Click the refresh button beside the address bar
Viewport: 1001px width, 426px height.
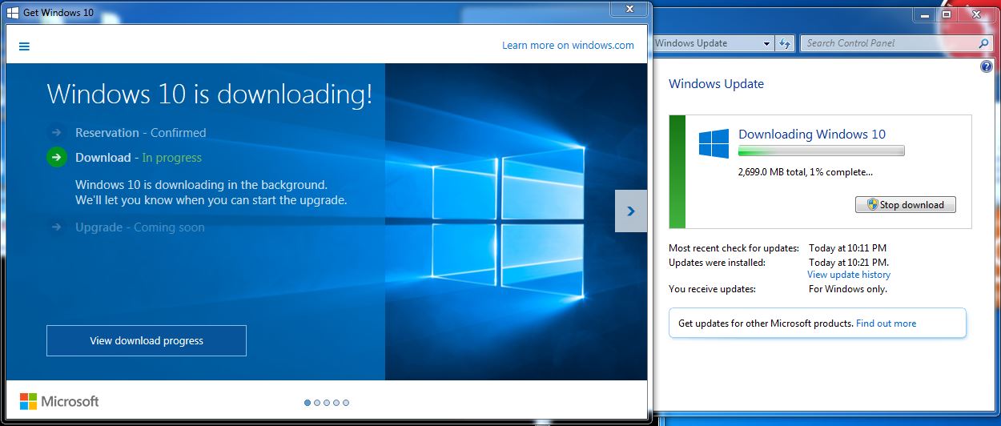785,43
